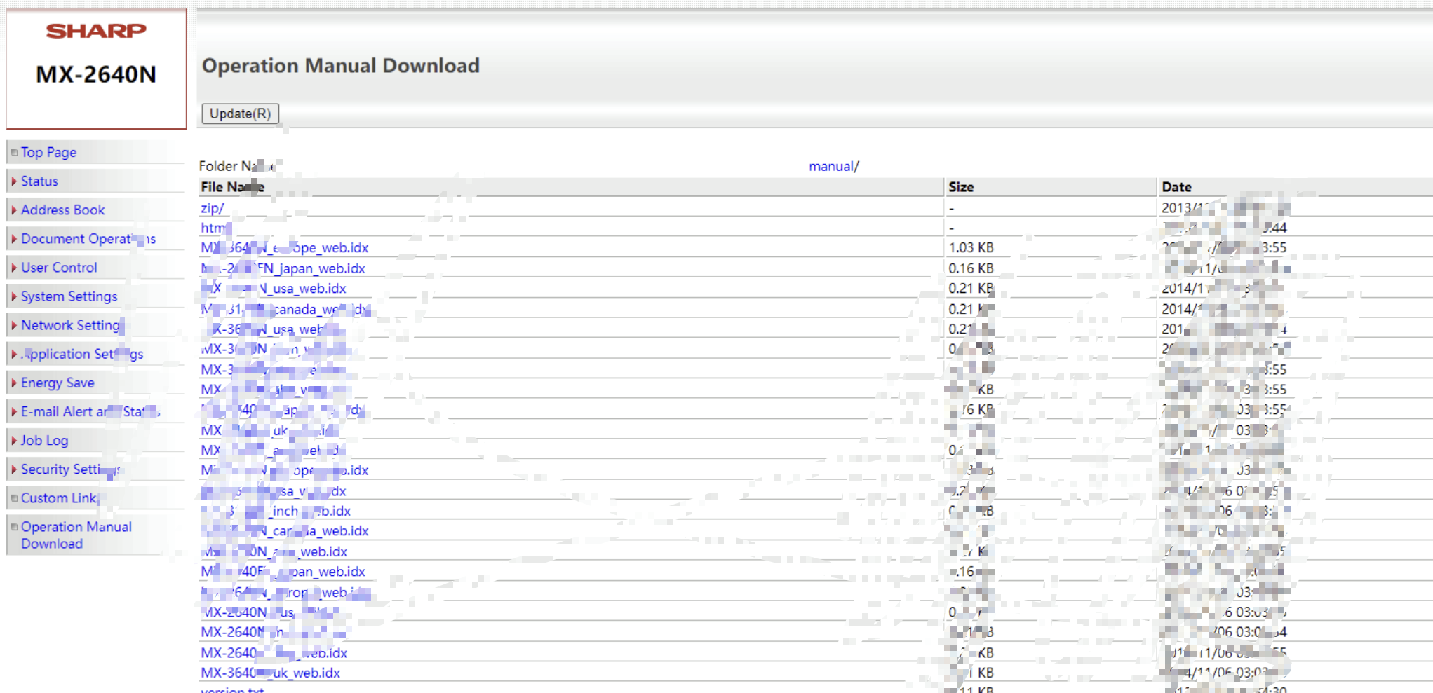Click the Security Settings arrow icon

point(14,469)
